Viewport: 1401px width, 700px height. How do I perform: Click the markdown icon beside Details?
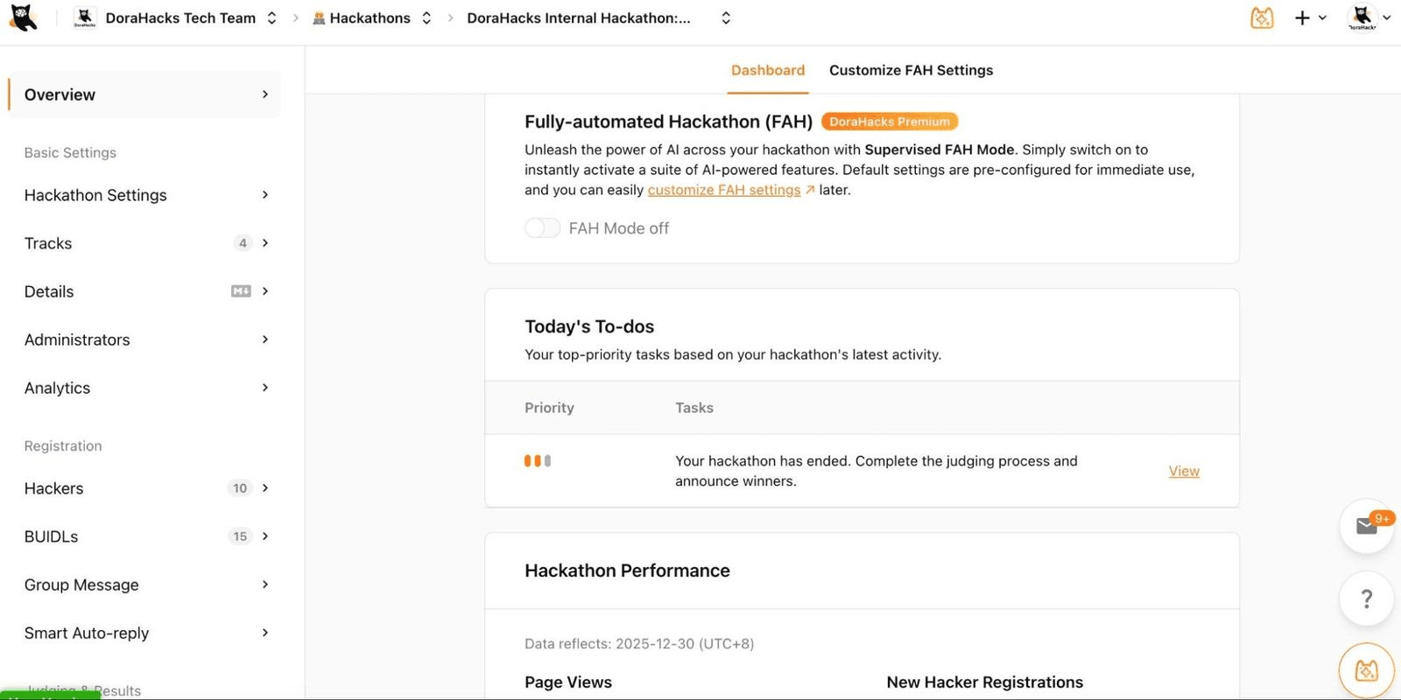pos(241,291)
